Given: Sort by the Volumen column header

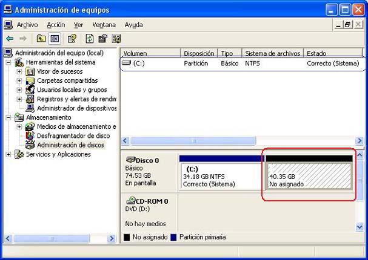Looking at the screenshot, I should coord(150,53).
